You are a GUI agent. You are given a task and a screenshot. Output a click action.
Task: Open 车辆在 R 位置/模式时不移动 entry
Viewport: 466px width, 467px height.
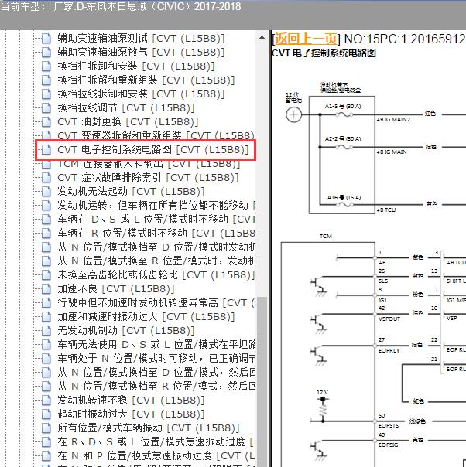pyautogui.click(x=156, y=233)
